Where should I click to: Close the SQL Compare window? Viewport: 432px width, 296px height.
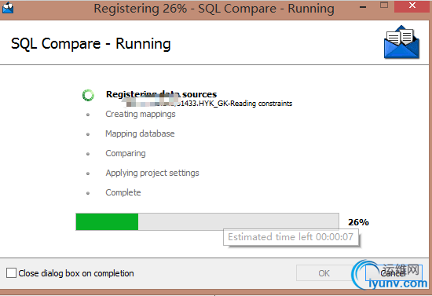click(412, 6)
